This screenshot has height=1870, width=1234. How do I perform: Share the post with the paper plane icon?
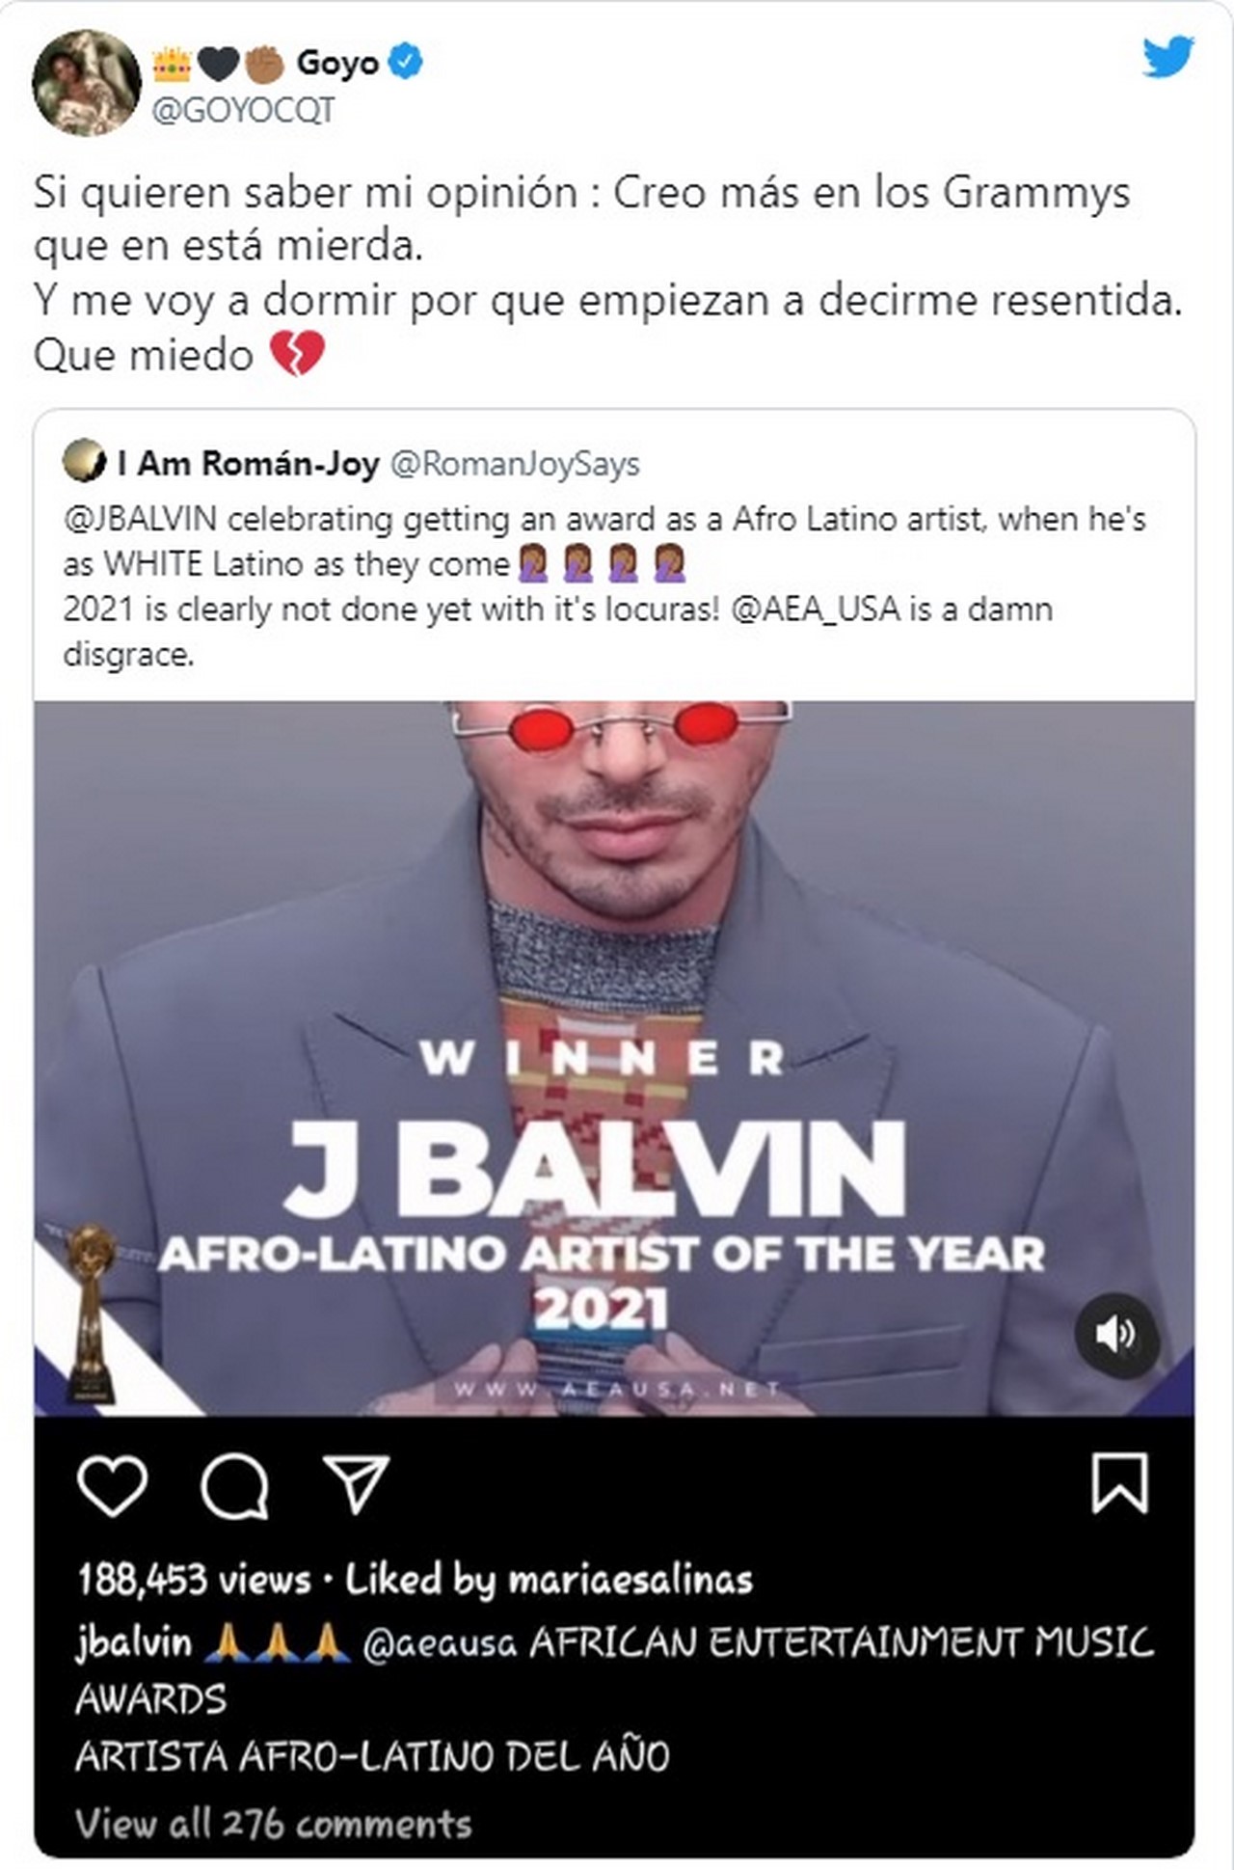point(356,1483)
